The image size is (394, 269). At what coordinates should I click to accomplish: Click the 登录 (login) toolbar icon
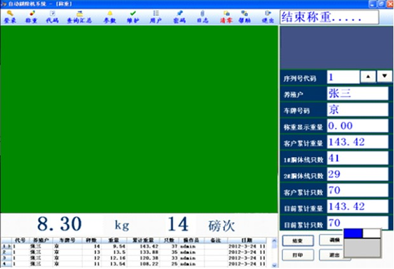click(x=11, y=16)
